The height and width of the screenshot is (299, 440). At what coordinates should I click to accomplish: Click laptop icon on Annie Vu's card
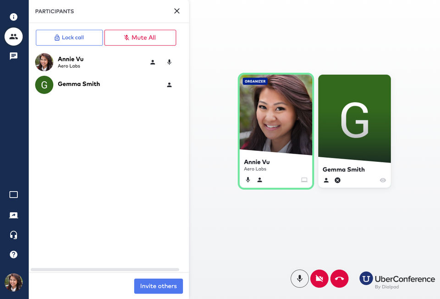pyautogui.click(x=304, y=180)
